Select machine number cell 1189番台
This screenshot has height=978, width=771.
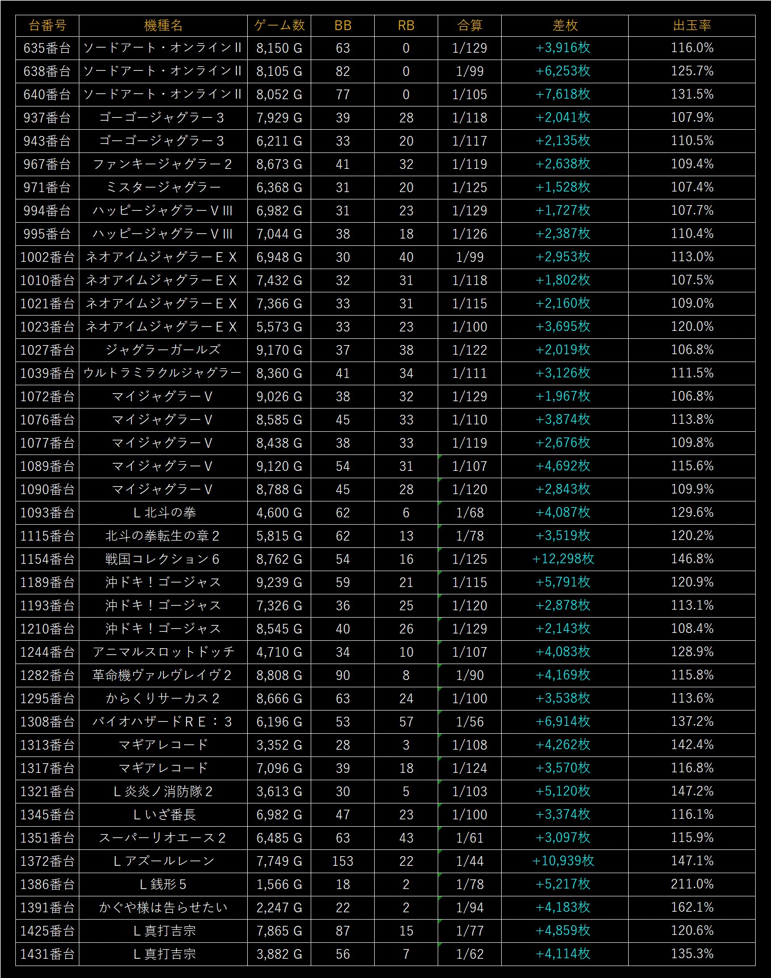tap(47, 582)
